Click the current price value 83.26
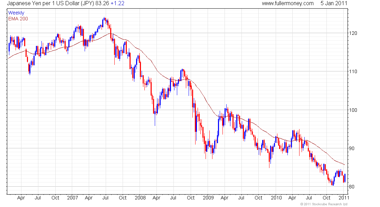This screenshot has height=207, width=380. pyautogui.click(x=102, y=3)
